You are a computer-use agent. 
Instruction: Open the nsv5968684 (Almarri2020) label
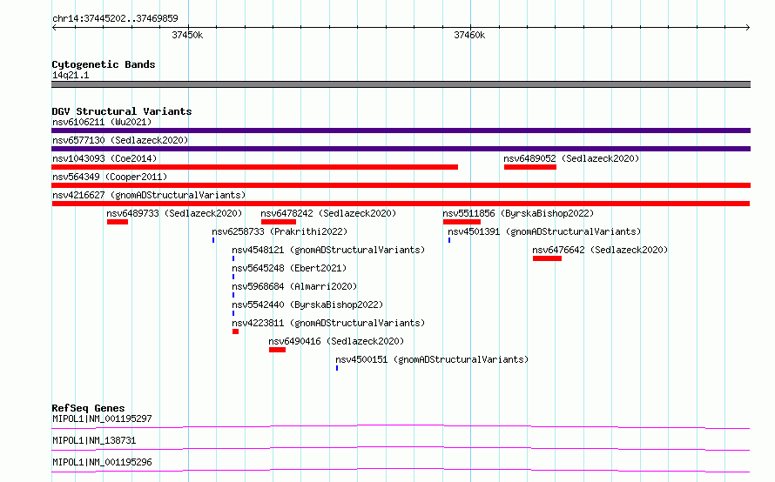[x=294, y=286]
